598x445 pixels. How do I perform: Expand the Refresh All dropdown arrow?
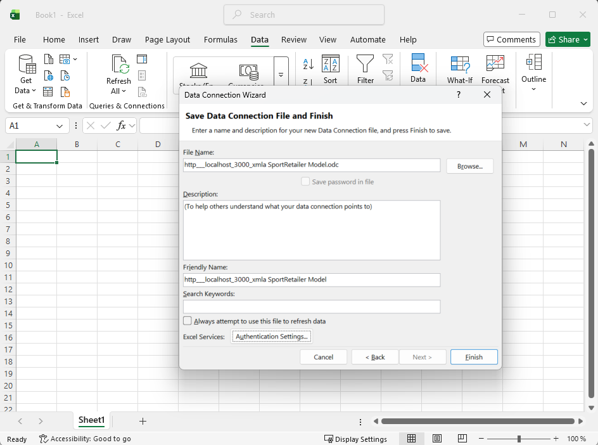coord(124,91)
